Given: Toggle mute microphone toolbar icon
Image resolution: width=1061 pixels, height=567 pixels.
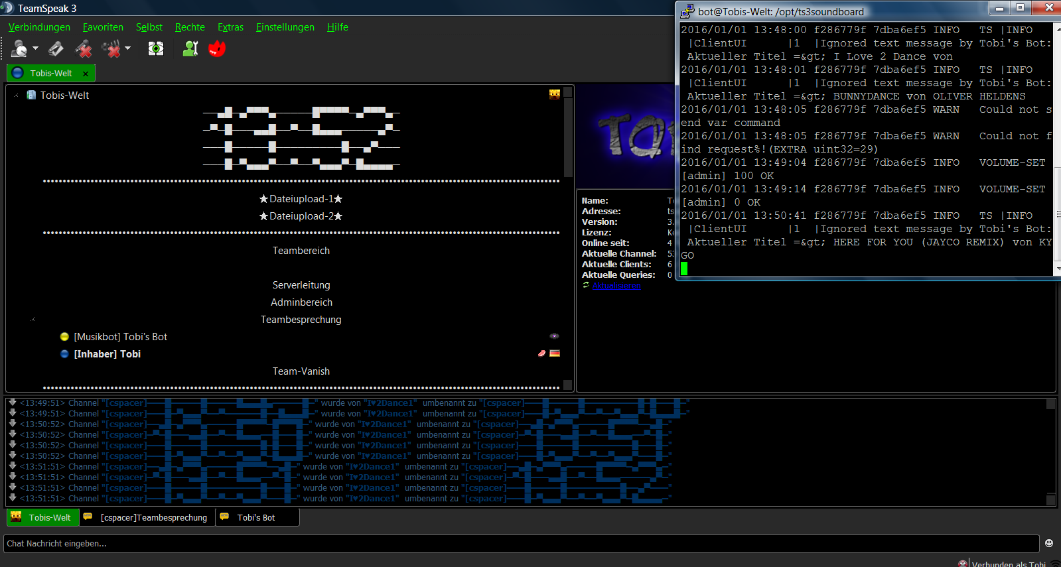Looking at the screenshot, I should click(x=84, y=48).
